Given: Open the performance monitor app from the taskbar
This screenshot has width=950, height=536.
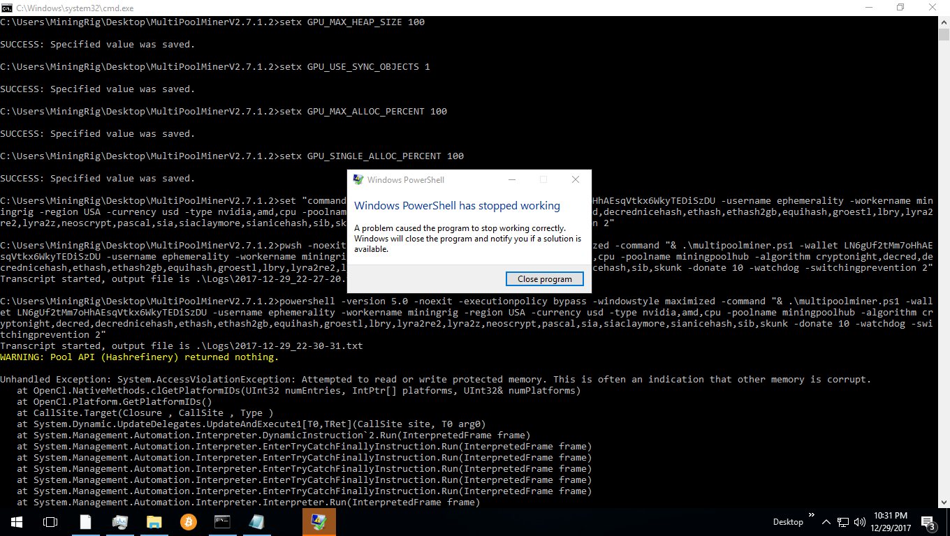Looking at the screenshot, I should [x=119, y=521].
